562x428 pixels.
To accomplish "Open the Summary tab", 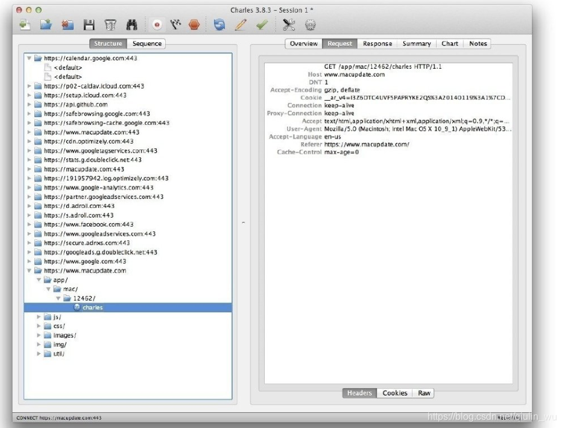I will point(417,43).
